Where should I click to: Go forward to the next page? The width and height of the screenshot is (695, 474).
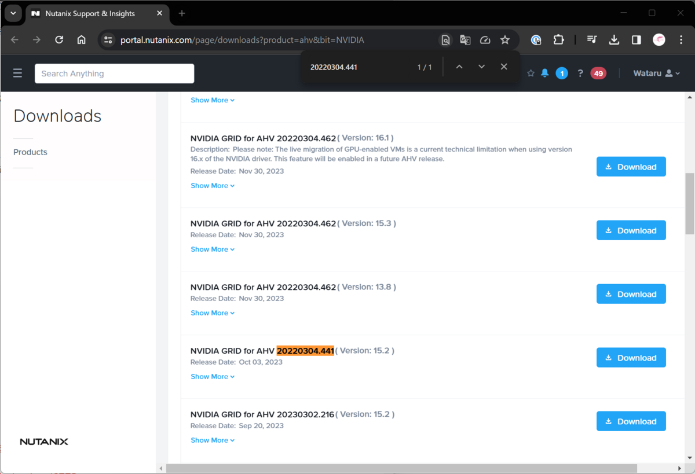(x=37, y=40)
